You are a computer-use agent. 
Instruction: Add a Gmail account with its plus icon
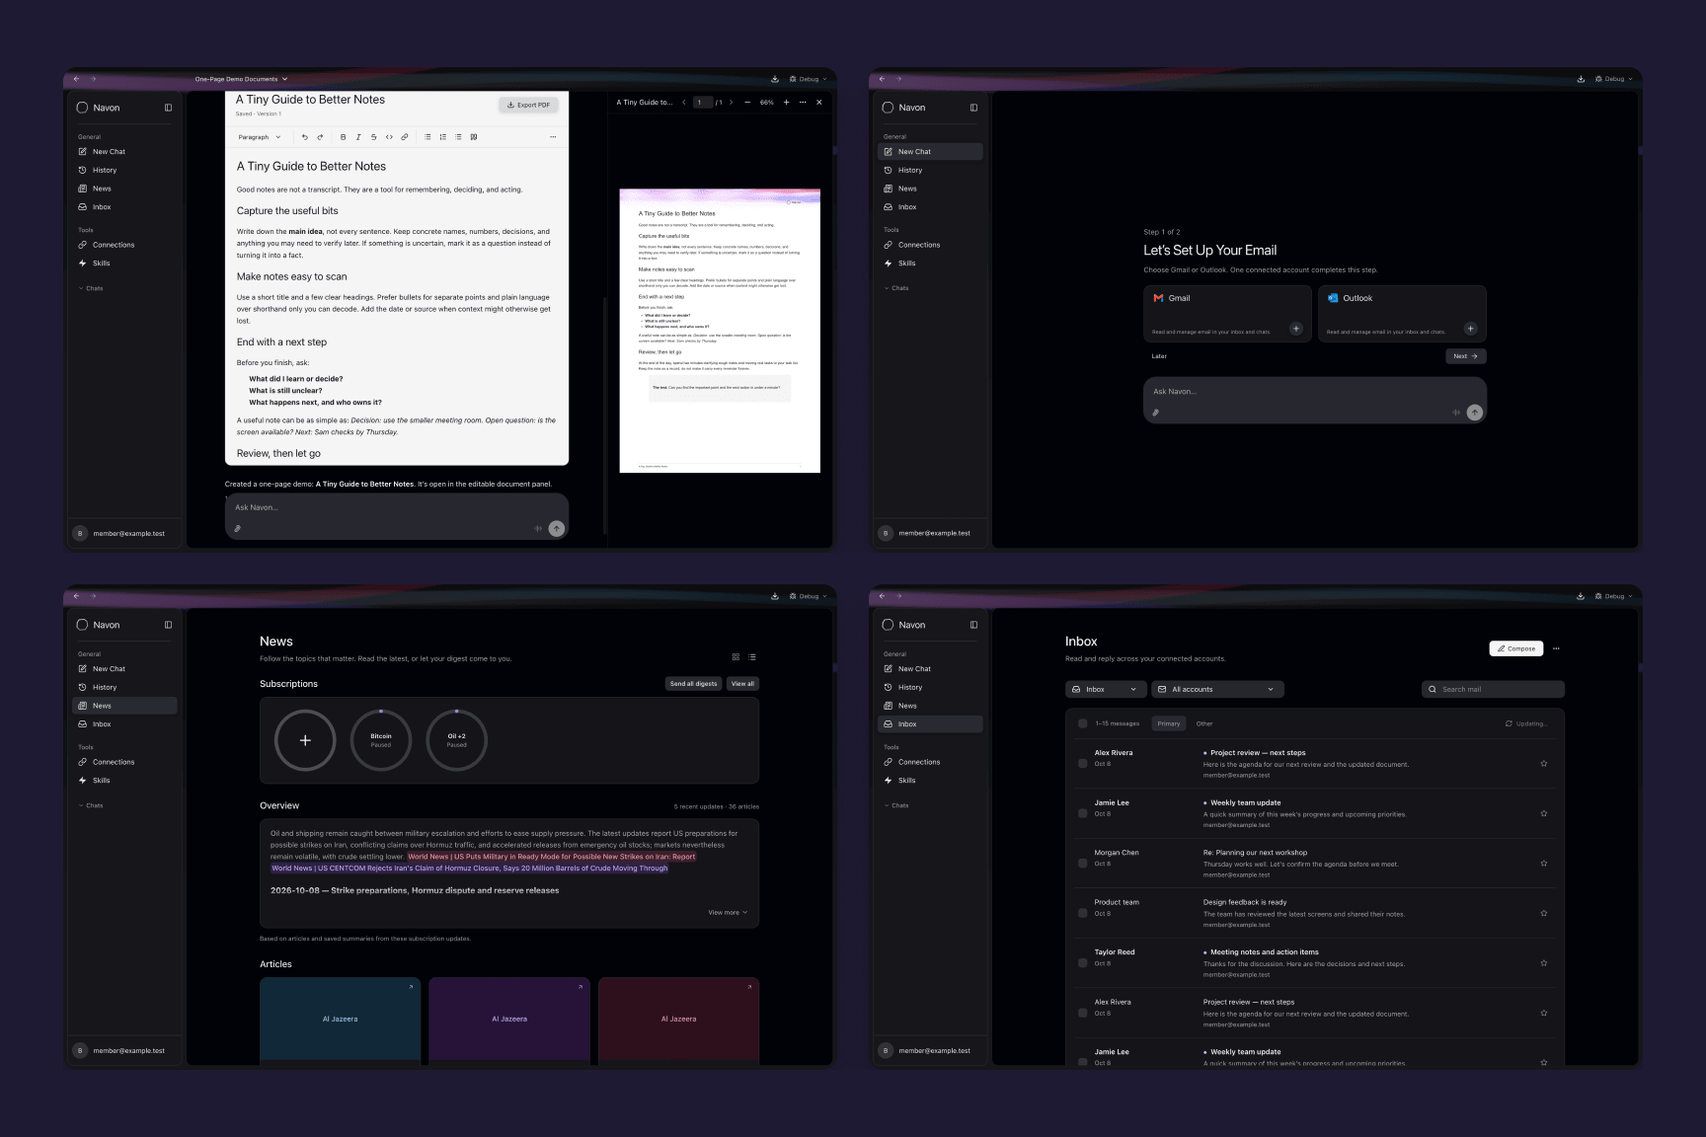point(1296,329)
